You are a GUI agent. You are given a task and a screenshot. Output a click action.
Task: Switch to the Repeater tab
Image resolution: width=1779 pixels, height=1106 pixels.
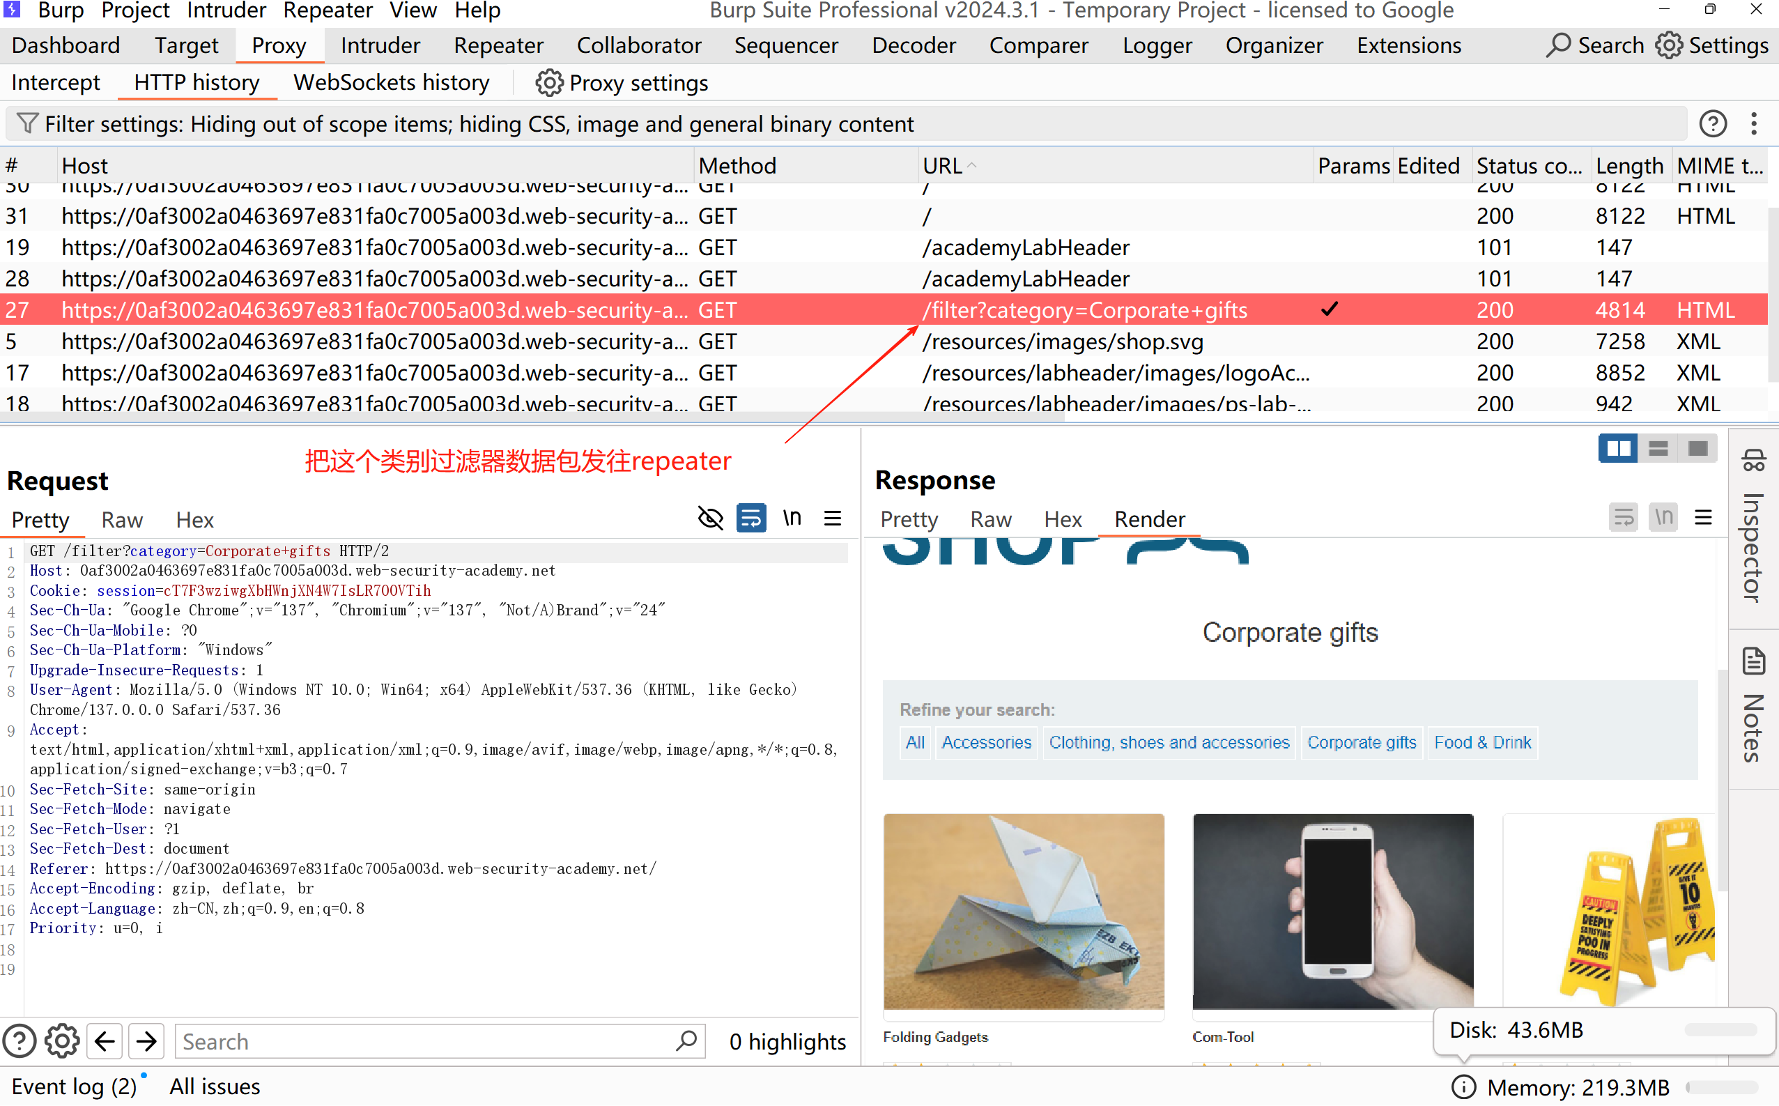[498, 45]
